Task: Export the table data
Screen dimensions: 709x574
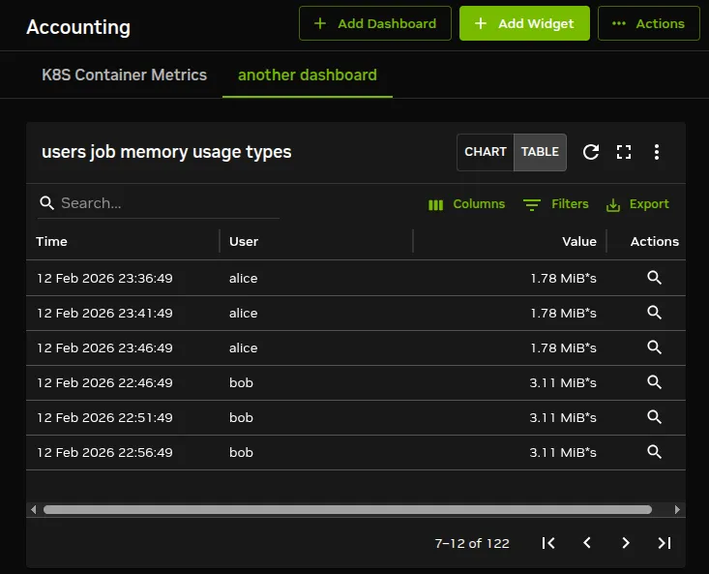Action: pos(637,204)
